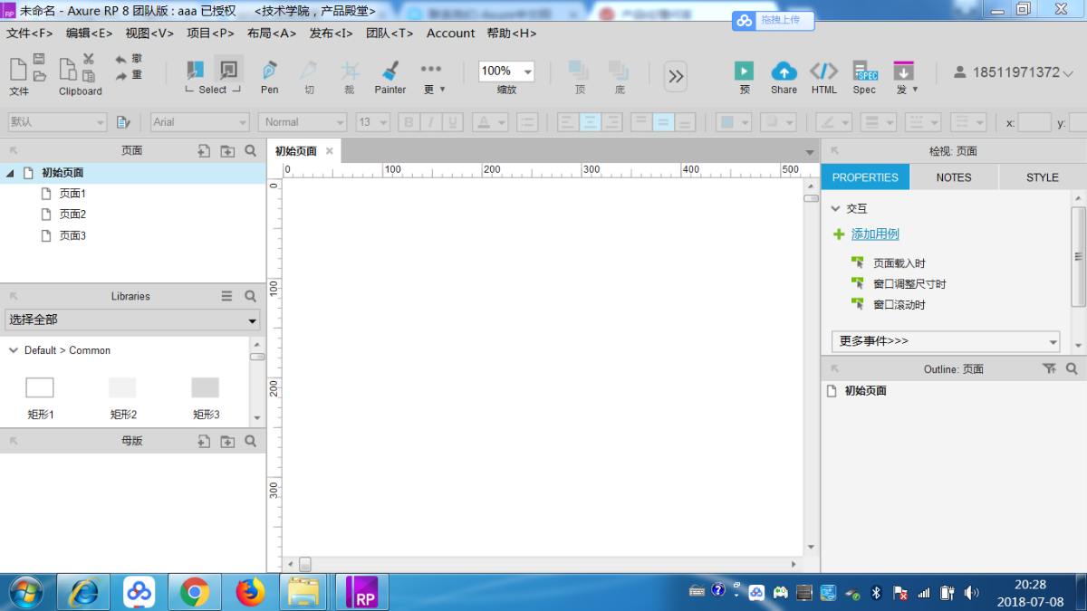
Task: Select the 矩形1 widget thumbnail
Action: (x=40, y=388)
